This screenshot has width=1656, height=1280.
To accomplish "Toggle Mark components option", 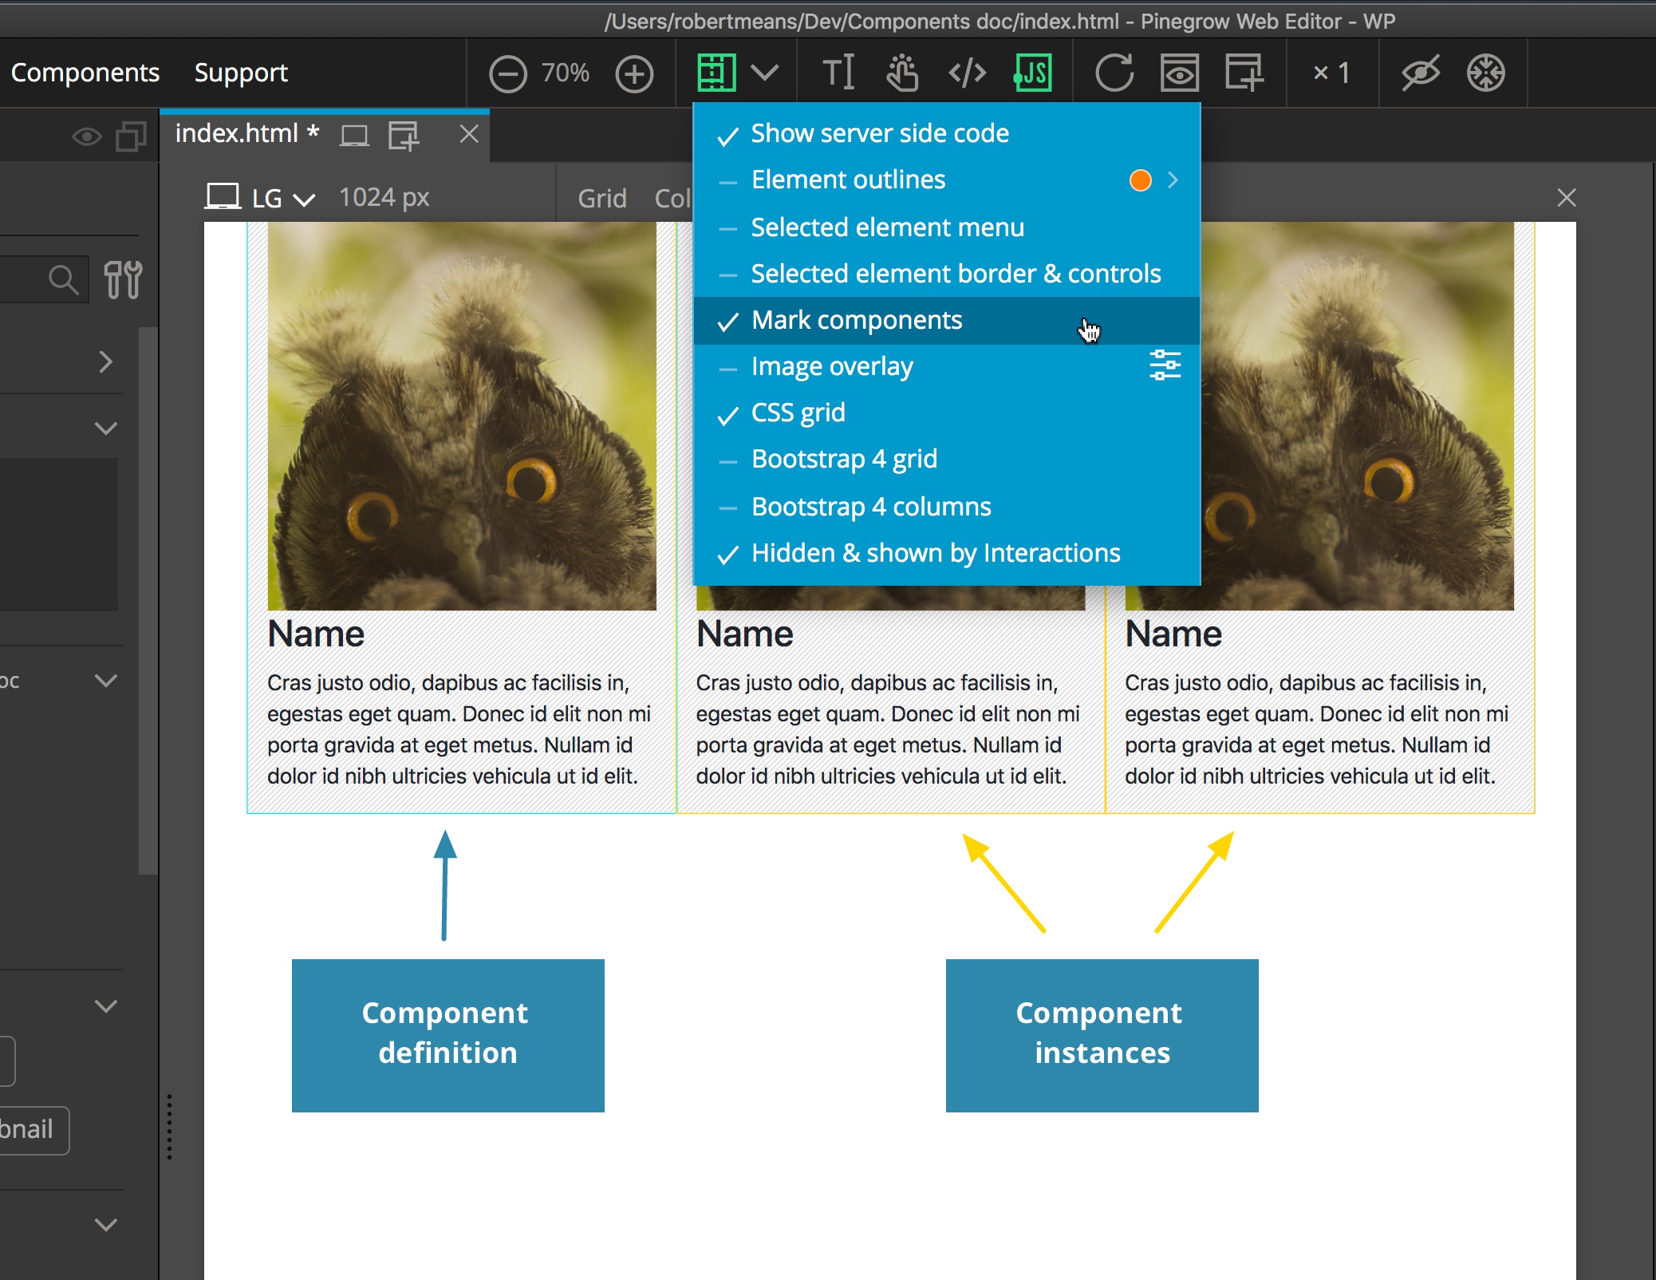I will (x=947, y=321).
